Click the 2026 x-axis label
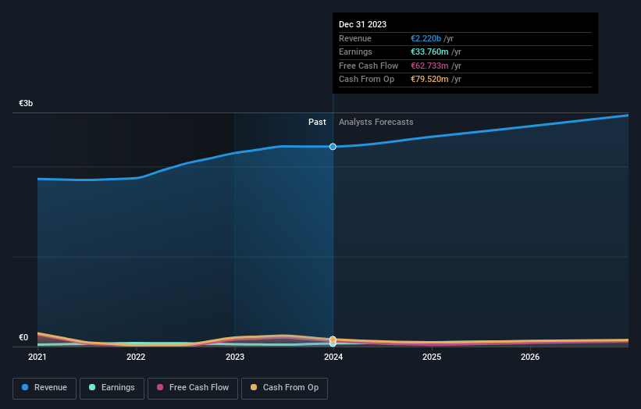This screenshot has width=641, height=409. tap(530, 357)
